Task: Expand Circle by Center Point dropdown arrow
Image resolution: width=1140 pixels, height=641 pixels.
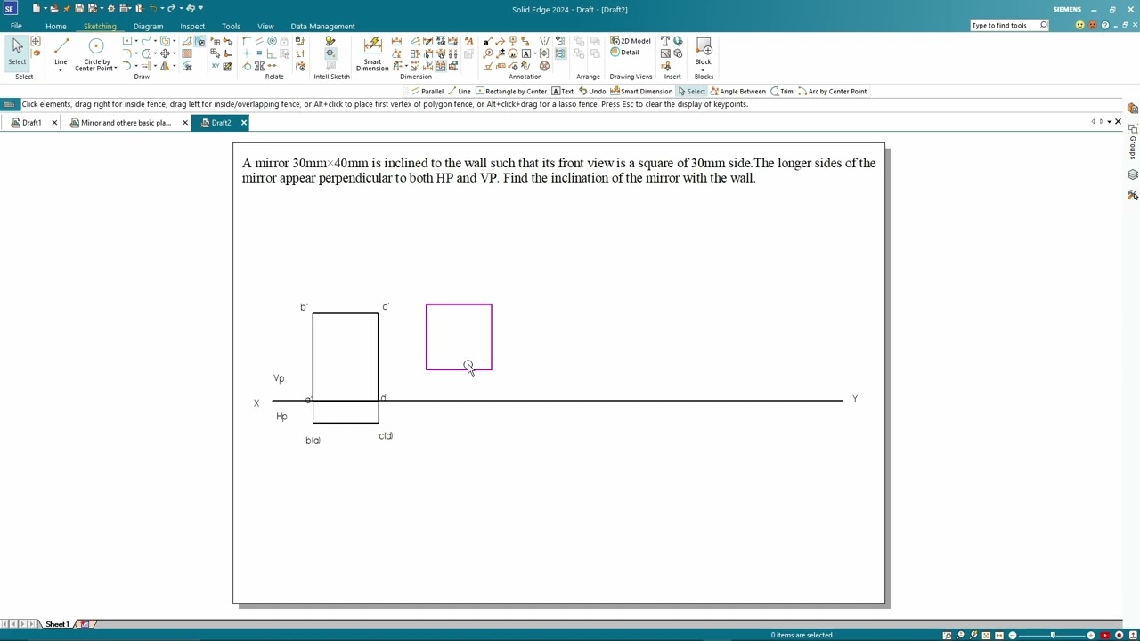Action: click(115, 69)
